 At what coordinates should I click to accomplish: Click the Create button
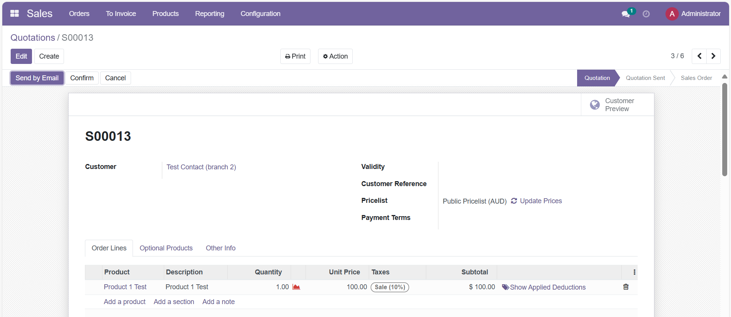[x=49, y=56]
